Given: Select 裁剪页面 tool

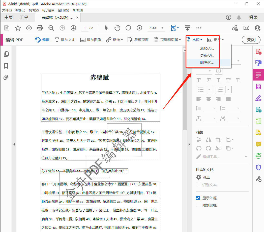Looking at the screenshot, I should coord(138,40).
